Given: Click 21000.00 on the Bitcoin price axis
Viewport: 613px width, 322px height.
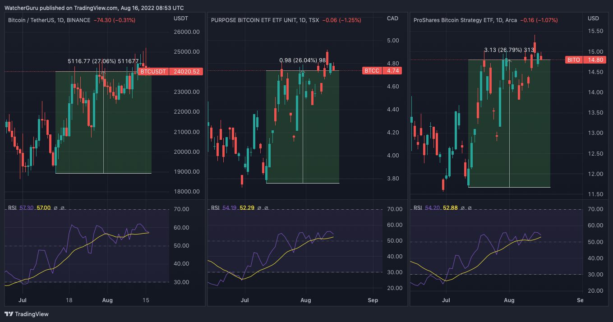Looking at the screenshot, I should [186, 132].
